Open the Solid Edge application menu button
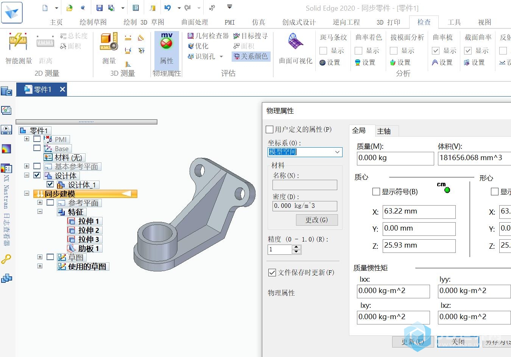Screen dimensions: 511x357 pyautogui.click(x=12, y=12)
